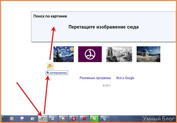Screen dimensions: 177x123
Task: Switch to Microsoft Word in taskbar
Action: 52,118
